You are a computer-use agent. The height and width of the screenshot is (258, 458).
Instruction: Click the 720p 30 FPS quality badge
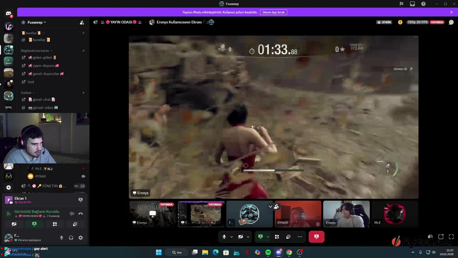point(418,22)
